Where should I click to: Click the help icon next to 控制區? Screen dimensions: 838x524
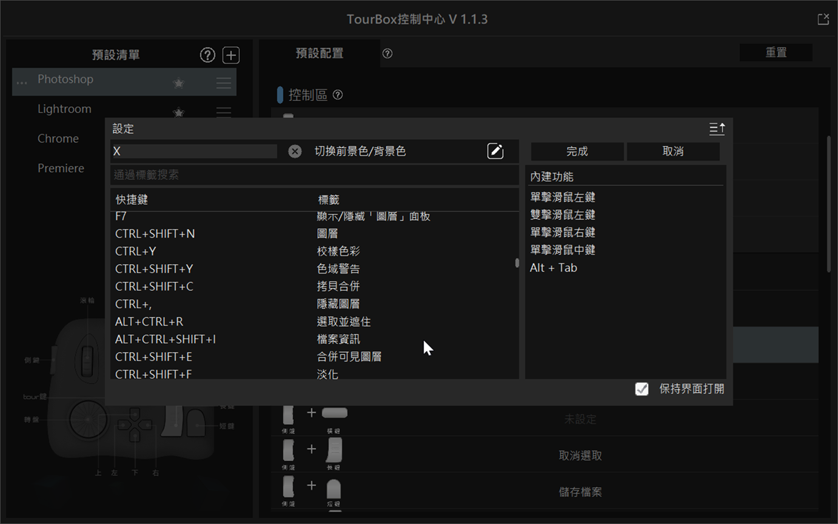coord(338,95)
